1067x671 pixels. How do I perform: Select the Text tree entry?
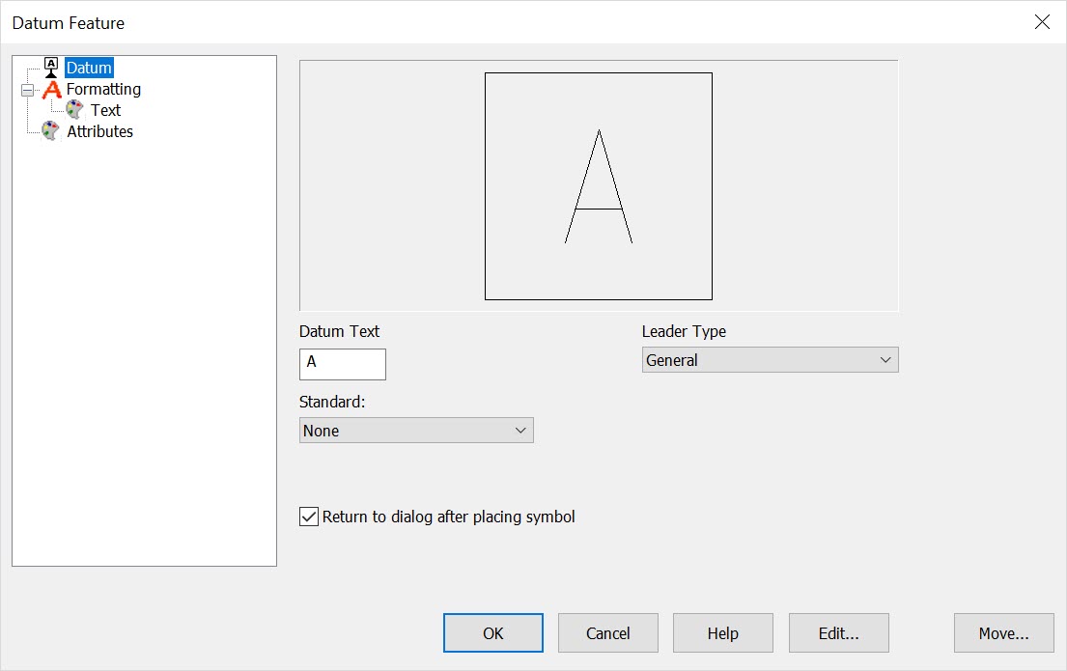pyautogui.click(x=105, y=109)
